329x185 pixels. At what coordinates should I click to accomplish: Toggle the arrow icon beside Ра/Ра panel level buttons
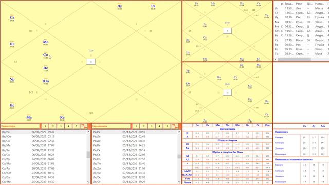tap(175, 126)
